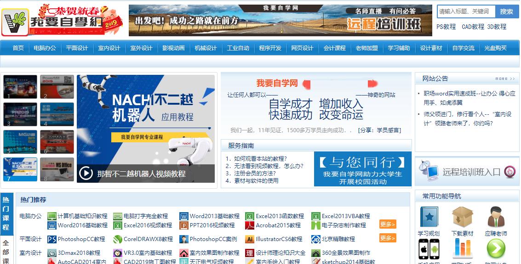Open Excel2013VBA教程 course
The height and width of the screenshot is (264, 521).
[x=345, y=216]
